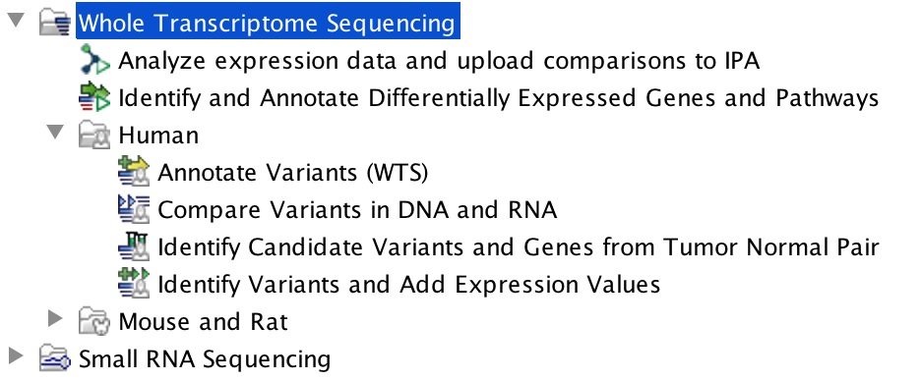Select Identify Candidate Variants and Genes workflow
This screenshot has height=381, width=921.
518,247
